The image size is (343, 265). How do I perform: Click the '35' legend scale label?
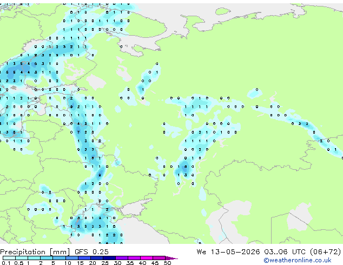tap(130, 263)
